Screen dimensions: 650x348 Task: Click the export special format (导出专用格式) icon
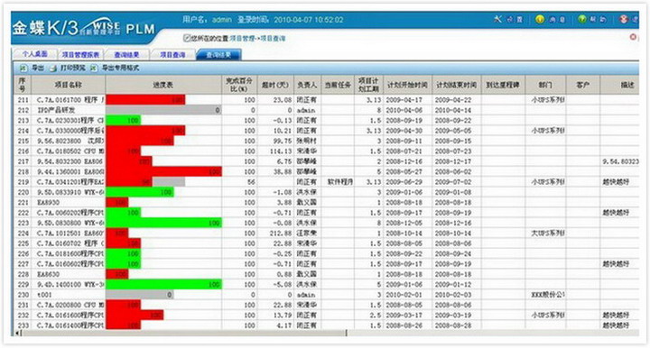point(94,68)
